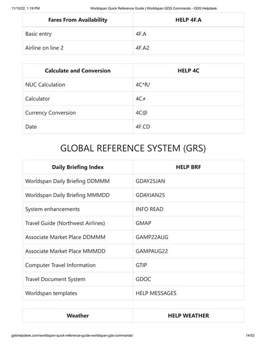Select the 'GDAY25JAN' command cell

coord(189,181)
